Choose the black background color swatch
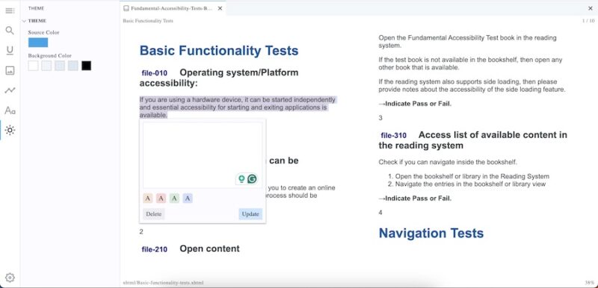 87,66
